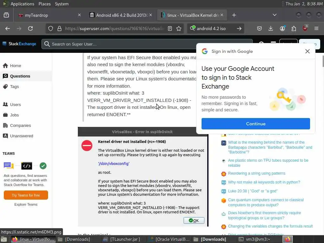The width and height of the screenshot is (324, 243).
Task: Switch to linux - VirtualBo... taskbar window
Action: pyautogui.click(x=33, y=239)
